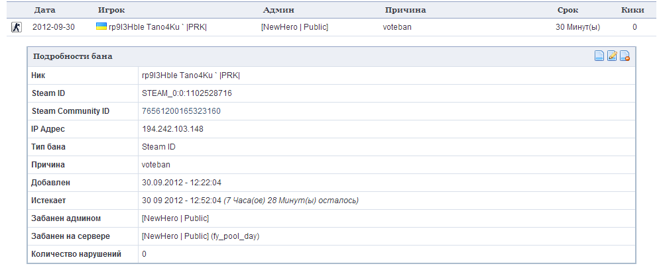The image size is (659, 272).
Task: Click the kicks count 0 in list row
Action: [634, 27]
